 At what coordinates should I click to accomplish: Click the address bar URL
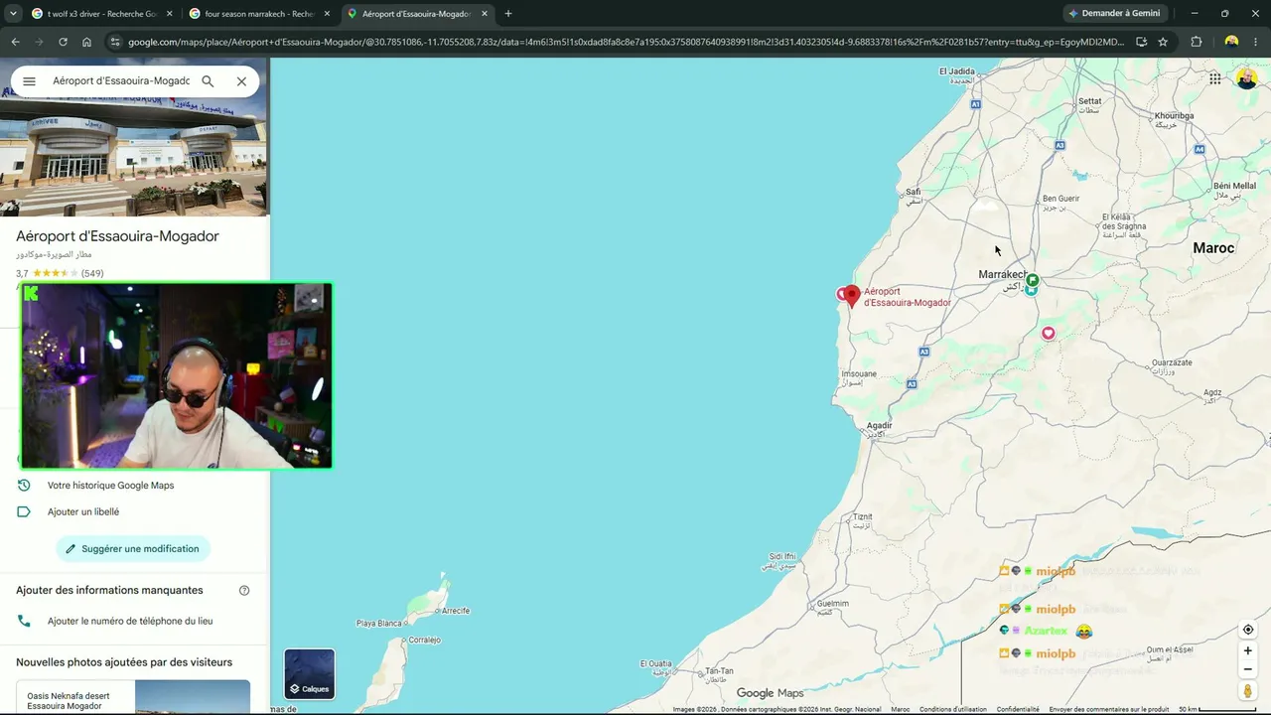click(x=626, y=42)
